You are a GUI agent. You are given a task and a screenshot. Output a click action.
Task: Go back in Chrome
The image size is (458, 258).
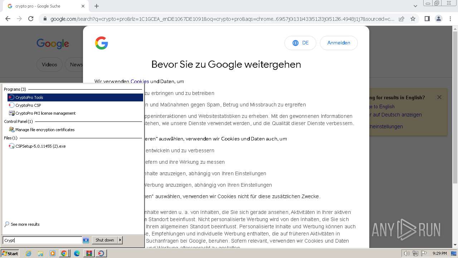pyautogui.click(x=8, y=19)
